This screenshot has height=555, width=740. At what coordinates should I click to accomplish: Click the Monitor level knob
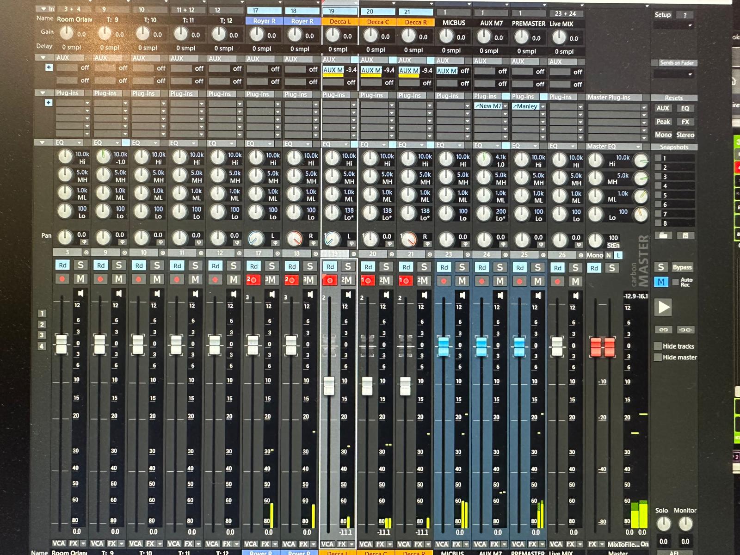tap(685, 524)
